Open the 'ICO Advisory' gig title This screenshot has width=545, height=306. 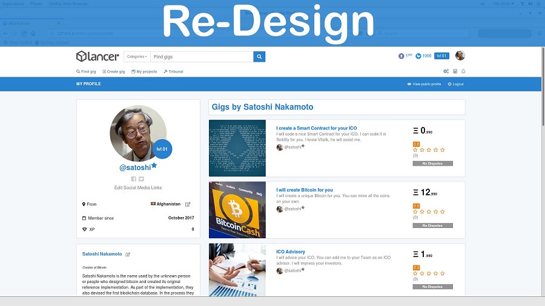pyautogui.click(x=291, y=252)
